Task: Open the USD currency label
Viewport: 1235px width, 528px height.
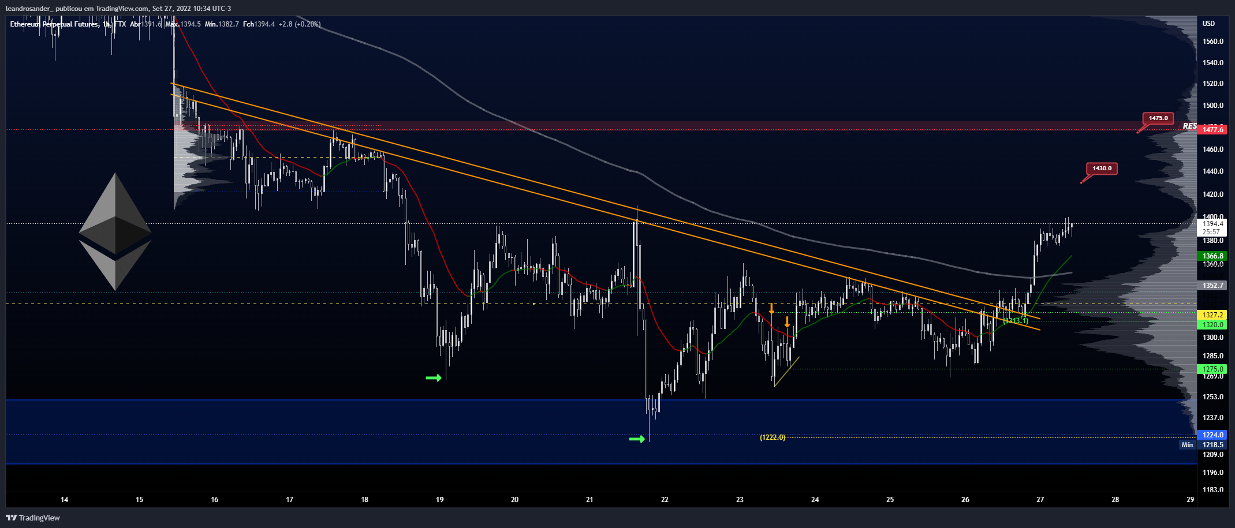Action: [1208, 24]
